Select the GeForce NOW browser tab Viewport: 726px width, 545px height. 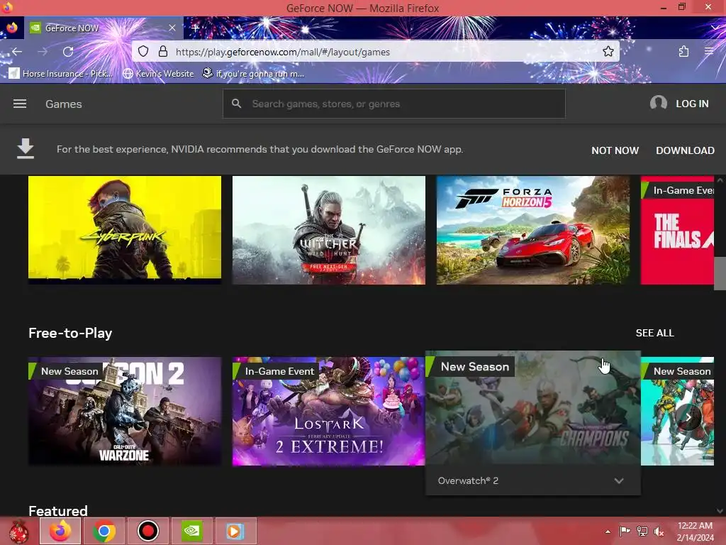coord(104,28)
